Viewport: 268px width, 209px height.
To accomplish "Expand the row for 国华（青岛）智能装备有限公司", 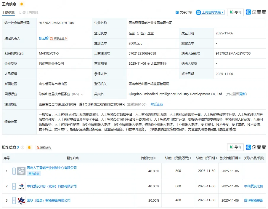I will (x=14, y=201).
